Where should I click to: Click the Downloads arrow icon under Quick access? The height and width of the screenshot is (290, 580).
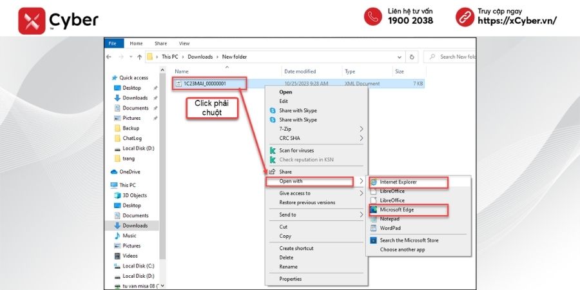(x=117, y=98)
